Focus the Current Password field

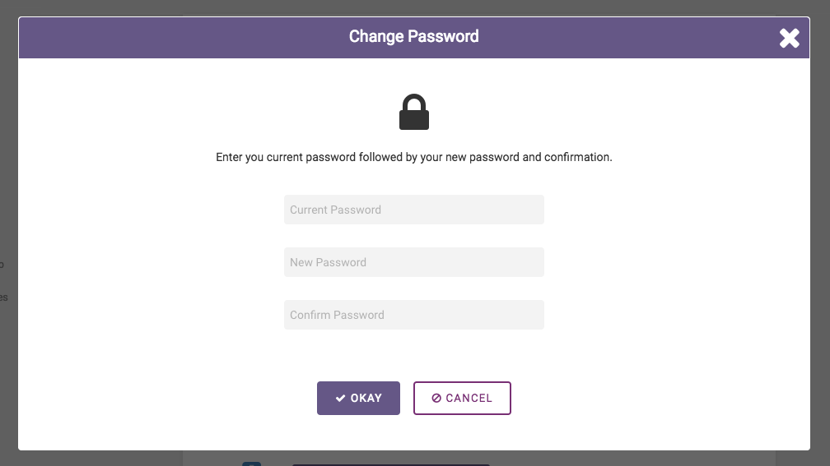tap(414, 210)
